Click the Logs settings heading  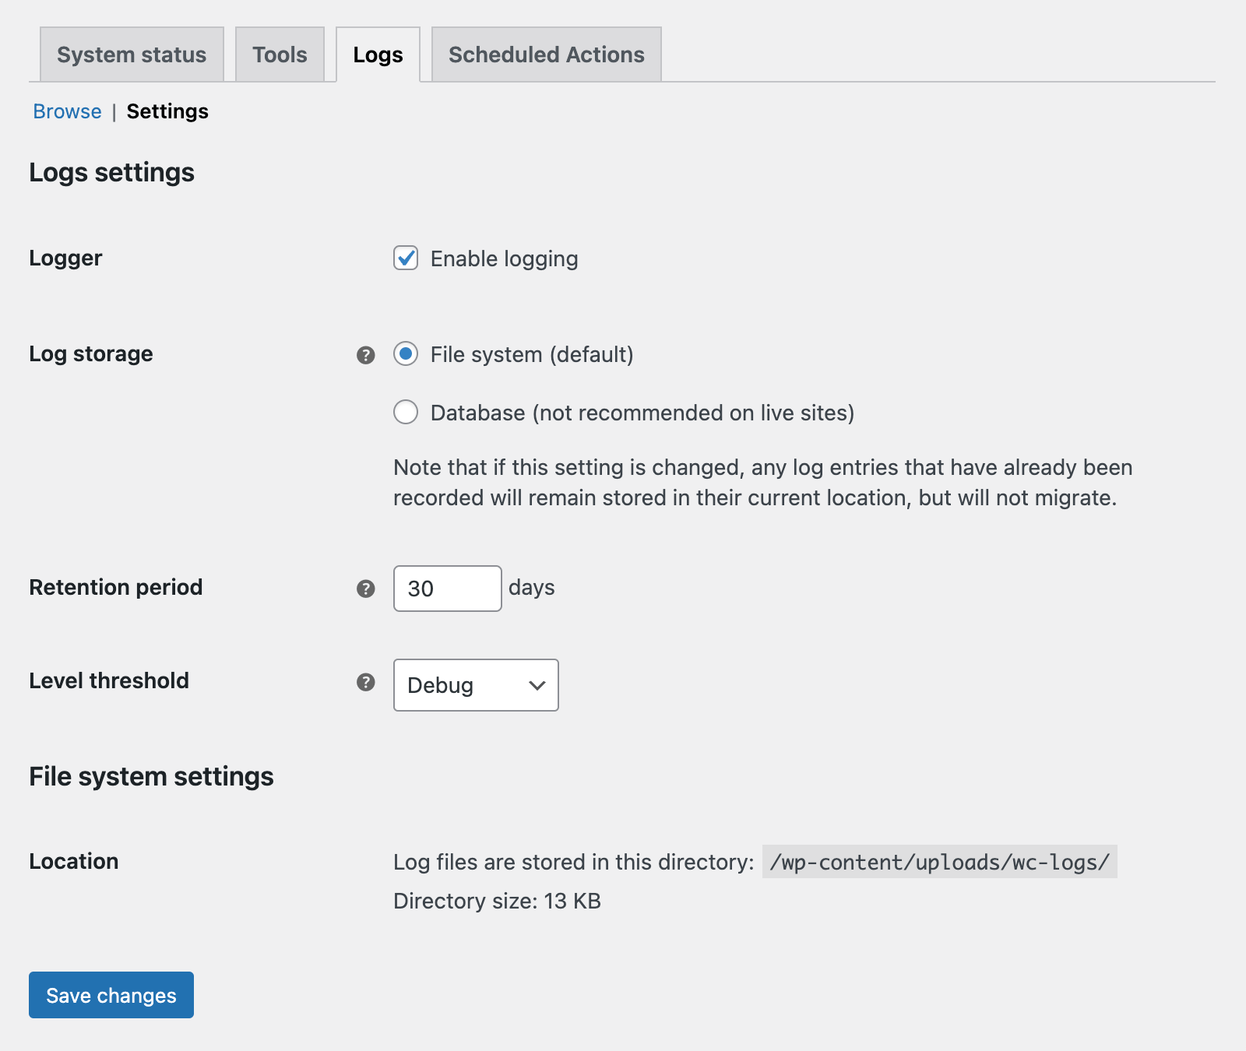111,172
